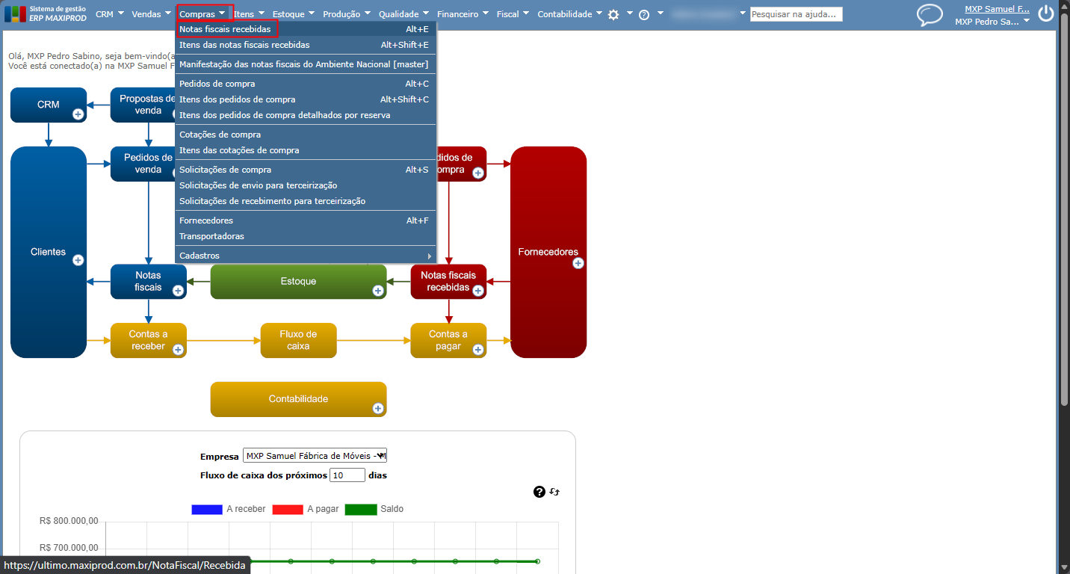The image size is (1070, 574).
Task: Open the Financeiro menu dropdown
Action: (463, 14)
